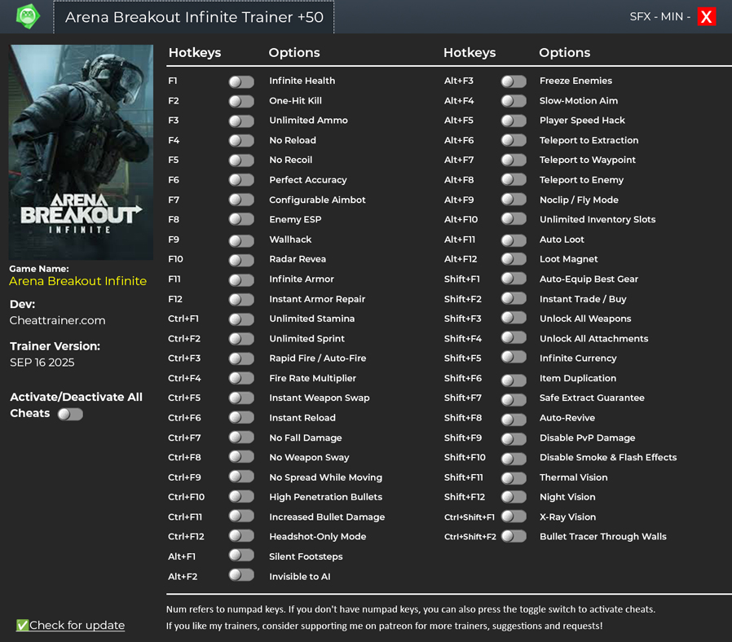Toggle Teleport to Enemy switch

pyautogui.click(x=514, y=179)
